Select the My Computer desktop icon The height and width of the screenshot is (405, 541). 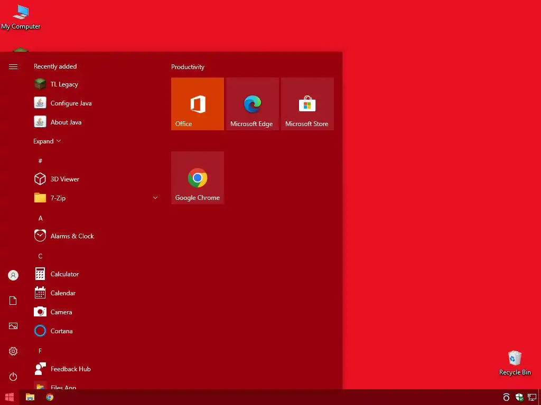coord(21,17)
